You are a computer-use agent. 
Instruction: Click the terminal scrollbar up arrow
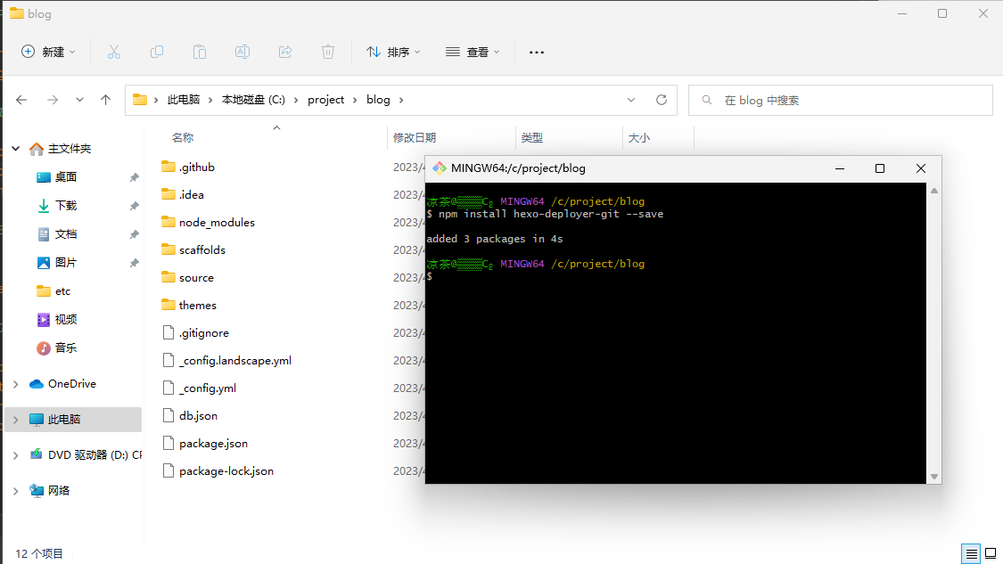pyautogui.click(x=934, y=191)
